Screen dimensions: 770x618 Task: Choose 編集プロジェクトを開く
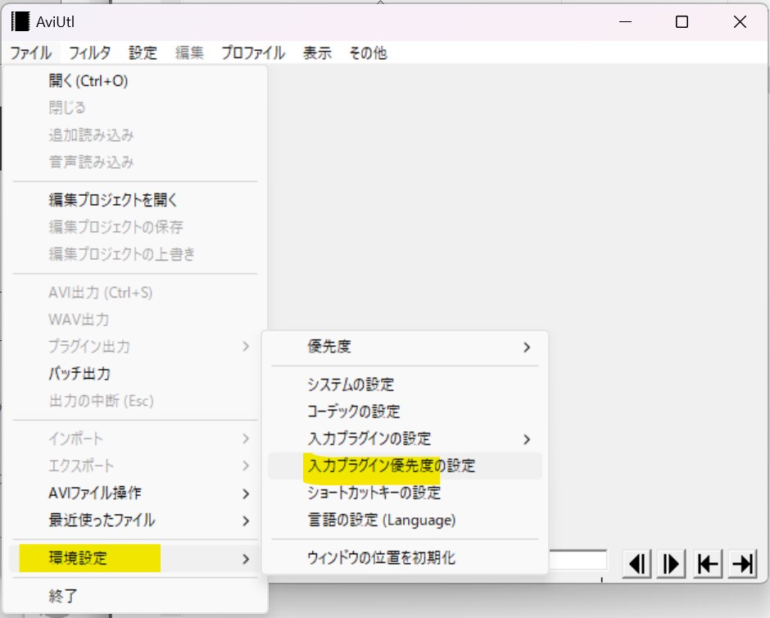tap(135, 199)
